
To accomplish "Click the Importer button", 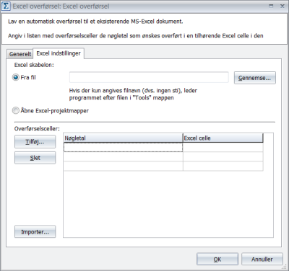I will [35, 232].
